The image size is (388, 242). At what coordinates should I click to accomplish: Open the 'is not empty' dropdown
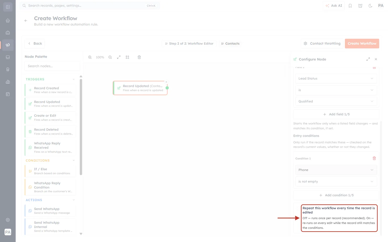coord(336,181)
